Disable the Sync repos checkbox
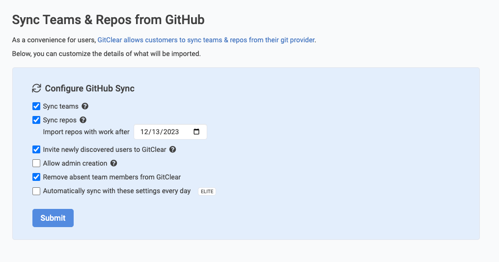 click(36, 120)
